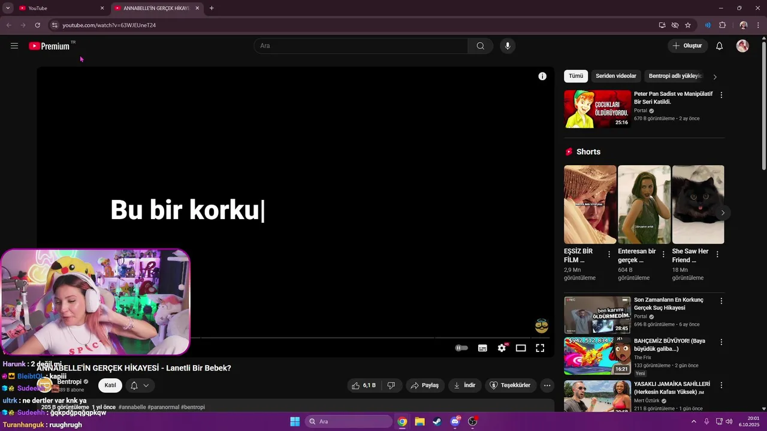Image resolution: width=767 pixels, height=431 pixels.
Task: Open the tab search dropdown arrow
Action: (x=8, y=8)
